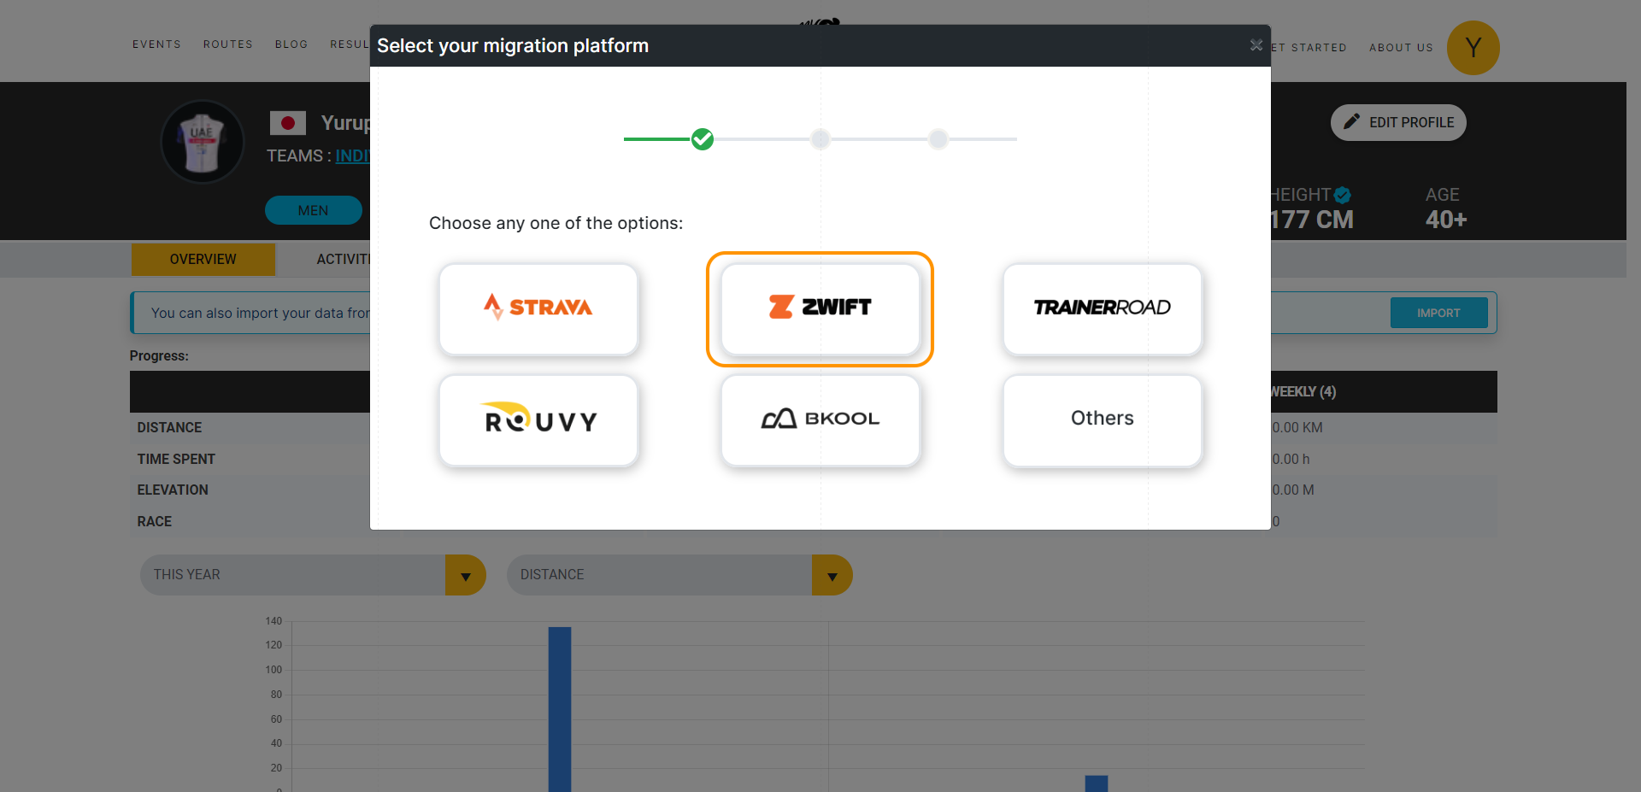
Task: Expand the Distance dropdown arrow
Action: click(x=832, y=575)
